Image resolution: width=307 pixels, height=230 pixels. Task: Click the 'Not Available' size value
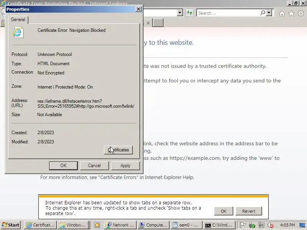tap(50, 115)
